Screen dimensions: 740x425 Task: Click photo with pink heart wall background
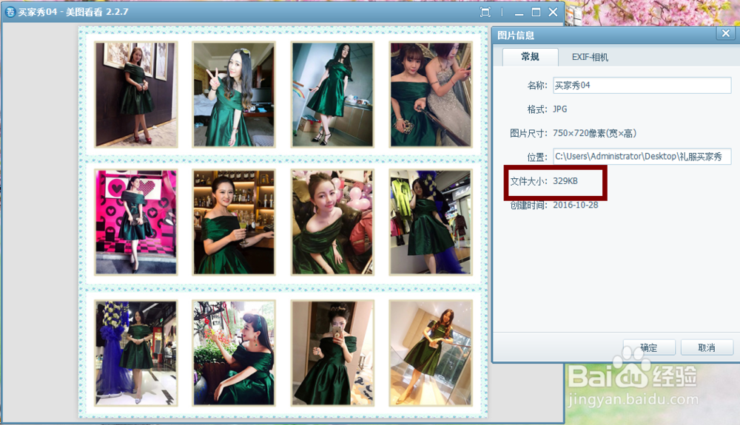[x=136, y=222]
